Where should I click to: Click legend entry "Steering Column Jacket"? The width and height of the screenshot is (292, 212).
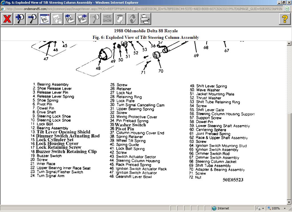pyautogui.click(x=216, y=162)
